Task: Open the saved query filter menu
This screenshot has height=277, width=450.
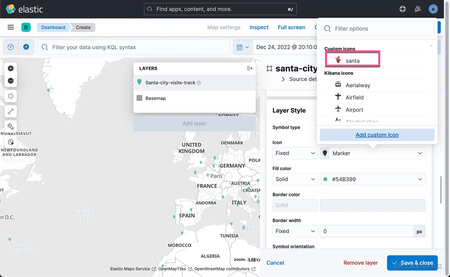Action: (11, 47)
